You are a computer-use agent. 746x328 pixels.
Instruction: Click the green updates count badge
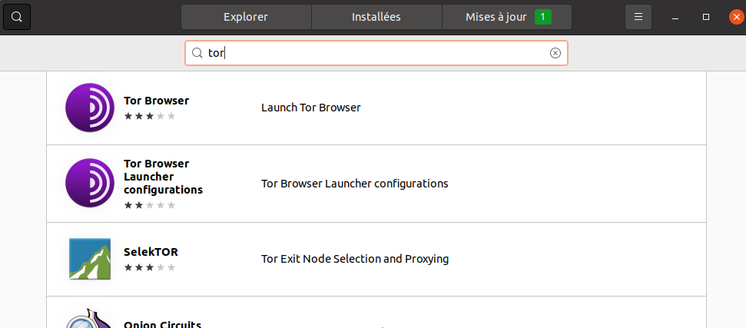pyautogui.click(x=542, y=16)
